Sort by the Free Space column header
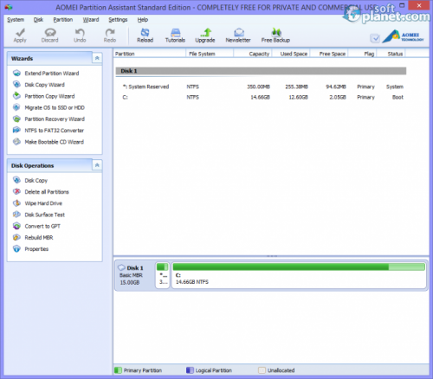This screenshot has height=379, width=433. click(x=329, y=54)
